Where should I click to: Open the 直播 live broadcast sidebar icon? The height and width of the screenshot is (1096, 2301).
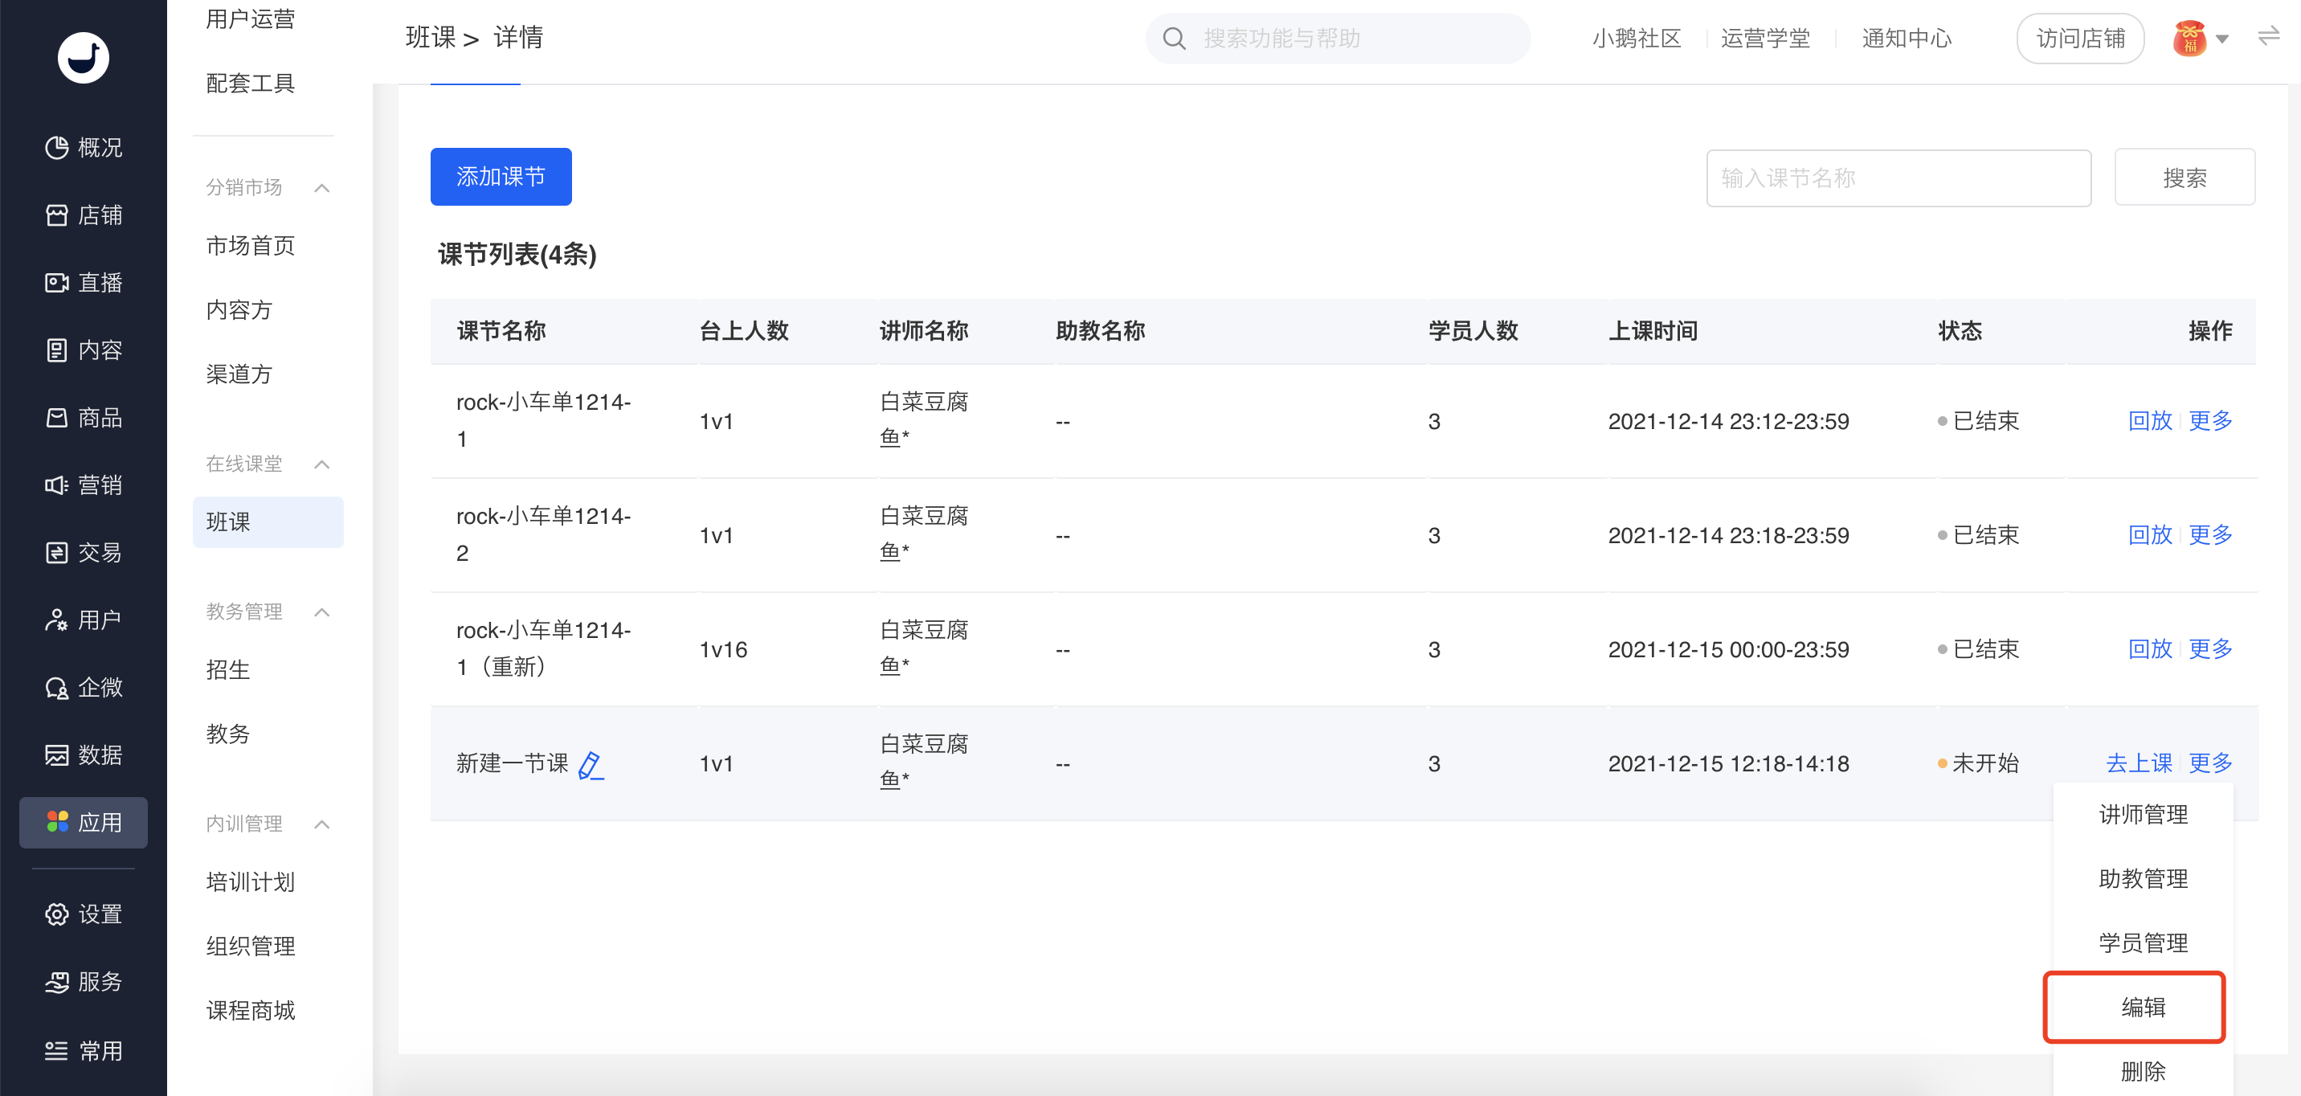click(57, 282)
